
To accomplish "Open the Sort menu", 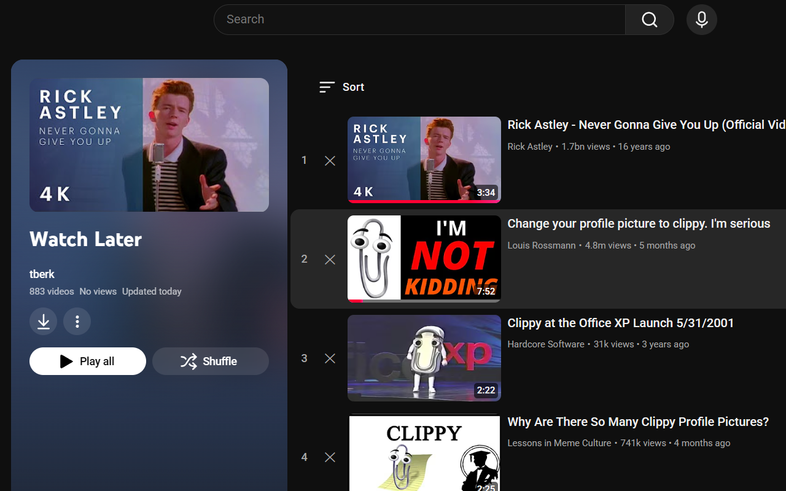I will pyautogui.click(x=342, y=87).
